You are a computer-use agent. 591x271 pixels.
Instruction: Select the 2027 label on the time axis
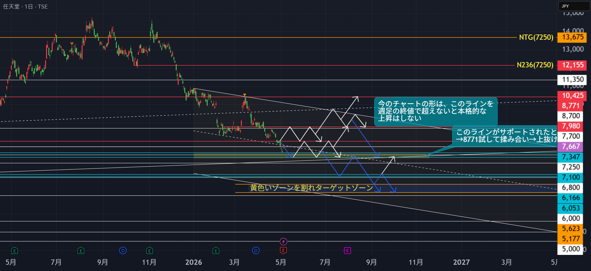click(x=461, y=262)
